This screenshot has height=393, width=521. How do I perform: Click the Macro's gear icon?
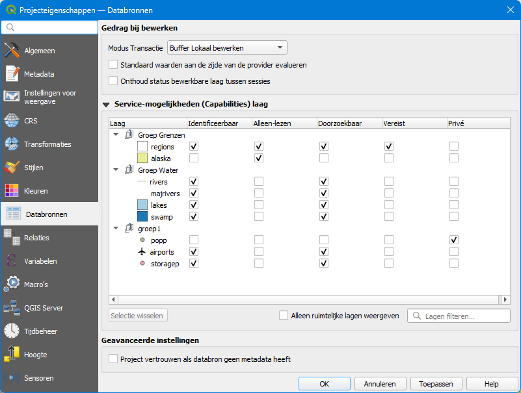tap(12, 284)
